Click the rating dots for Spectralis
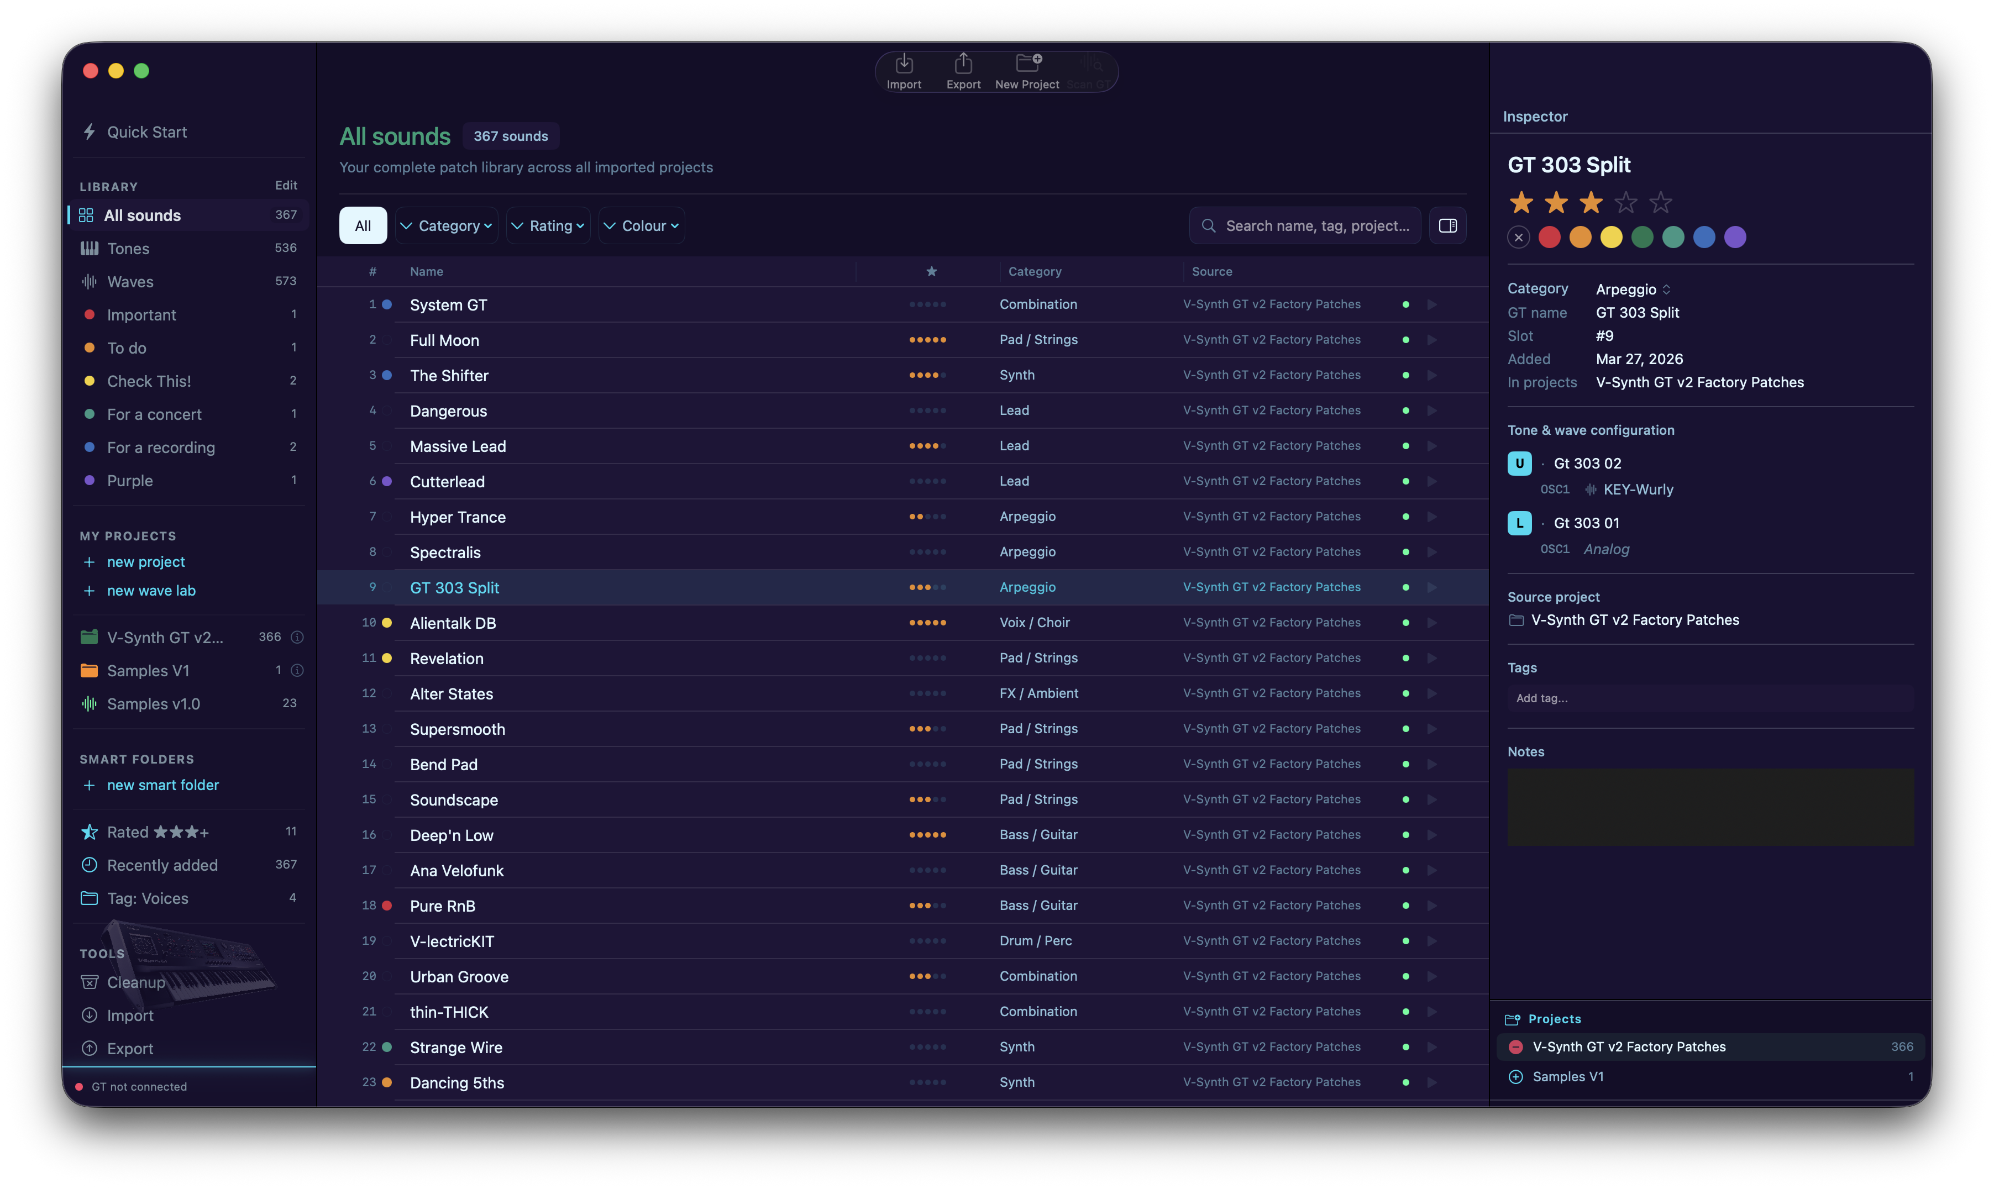 927,552
